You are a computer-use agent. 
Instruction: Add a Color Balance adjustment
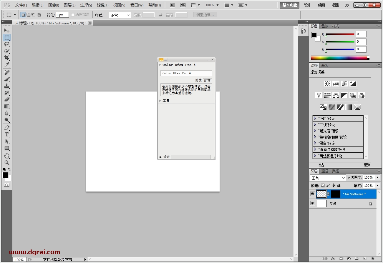pos(336,95)
